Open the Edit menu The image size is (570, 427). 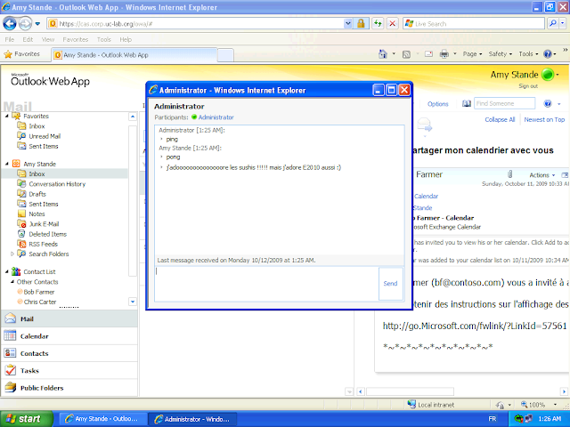pos(28,39)
